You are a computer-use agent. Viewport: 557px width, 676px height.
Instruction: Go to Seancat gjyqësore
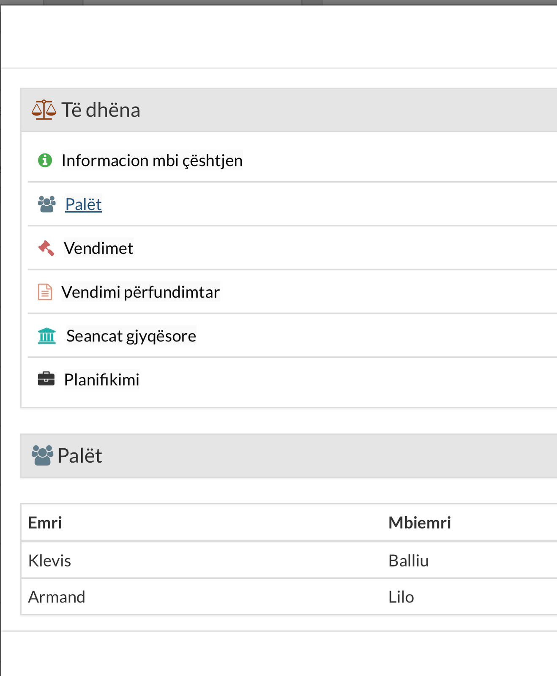[x=131, y=336]
